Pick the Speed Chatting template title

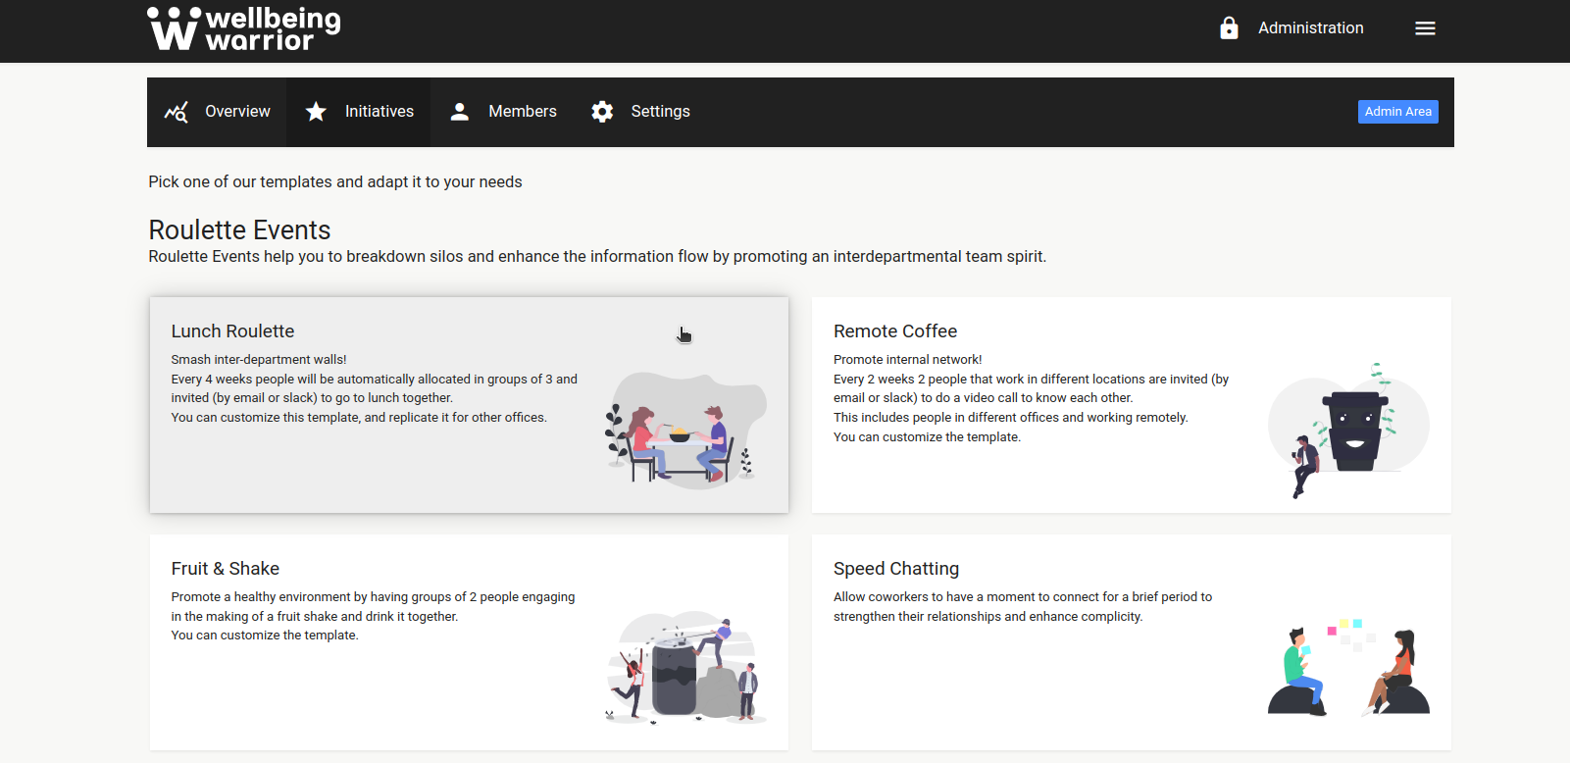tap(895, 569)
